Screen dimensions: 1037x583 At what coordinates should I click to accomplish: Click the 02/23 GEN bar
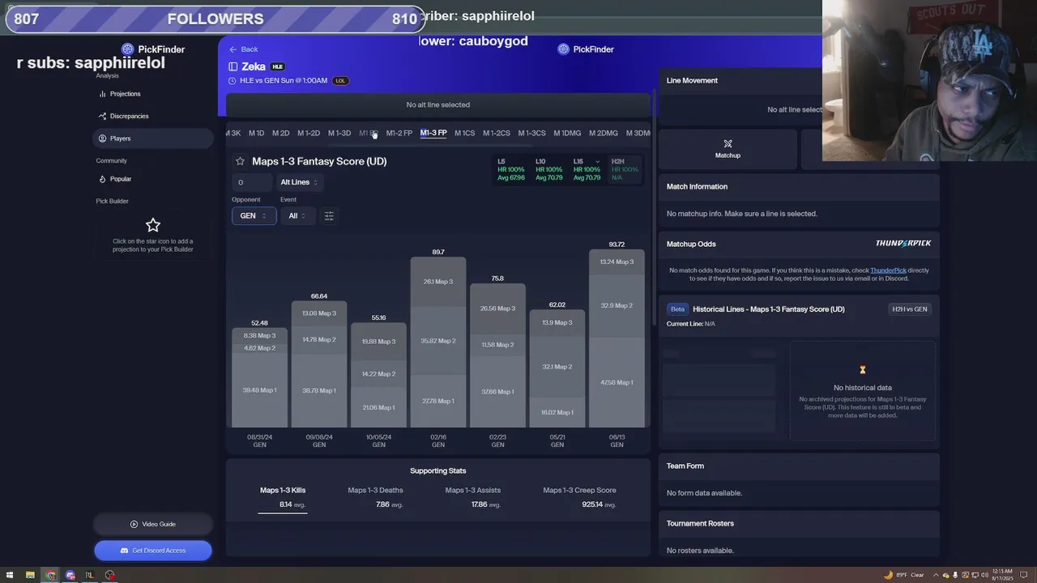(x=497, y=355)
